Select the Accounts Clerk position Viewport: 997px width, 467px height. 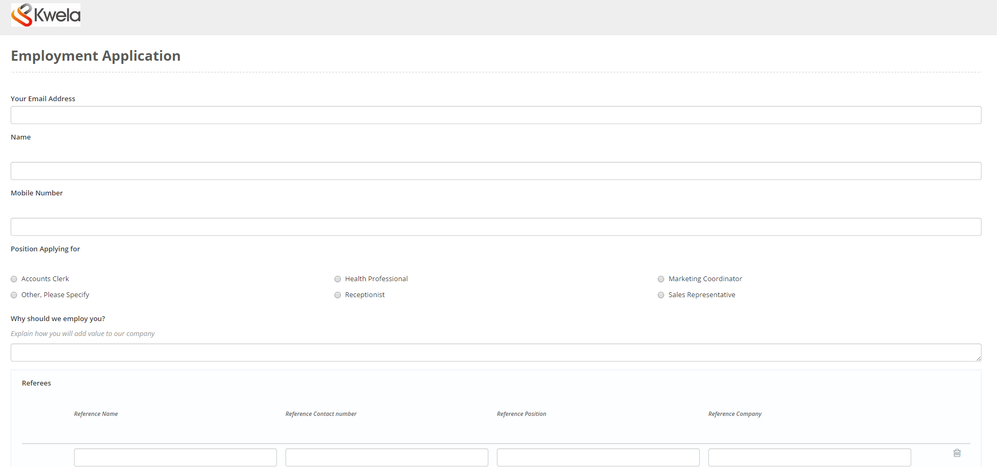point(14,279)
